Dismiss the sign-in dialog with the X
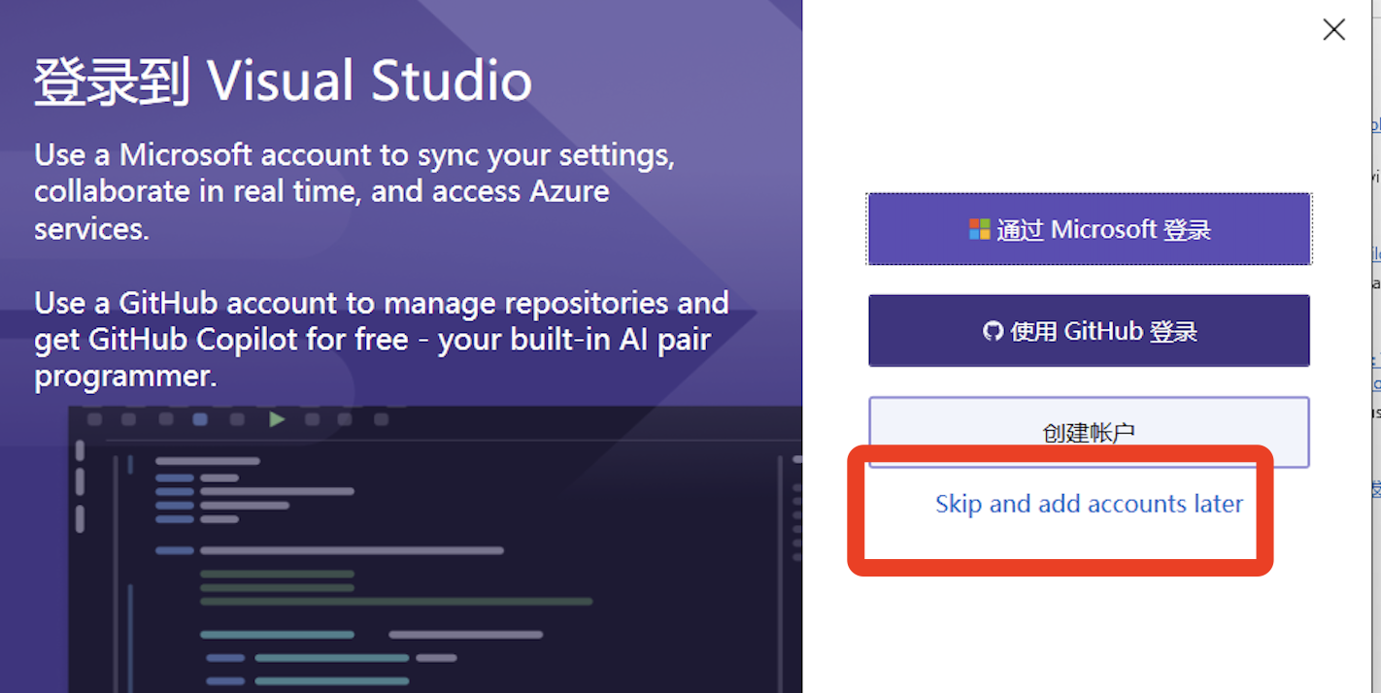 click(x=1333, y=30)
